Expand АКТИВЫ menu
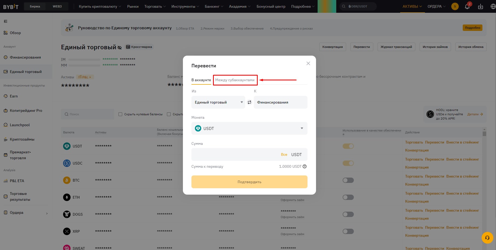This screenshot has height=250, width=496. click(x=412, y=6)
